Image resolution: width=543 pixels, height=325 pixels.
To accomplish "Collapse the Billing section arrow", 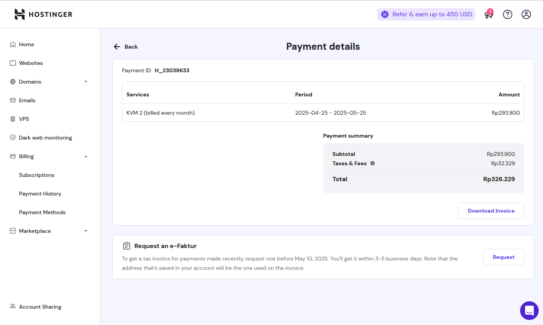I will coord(86,156).
